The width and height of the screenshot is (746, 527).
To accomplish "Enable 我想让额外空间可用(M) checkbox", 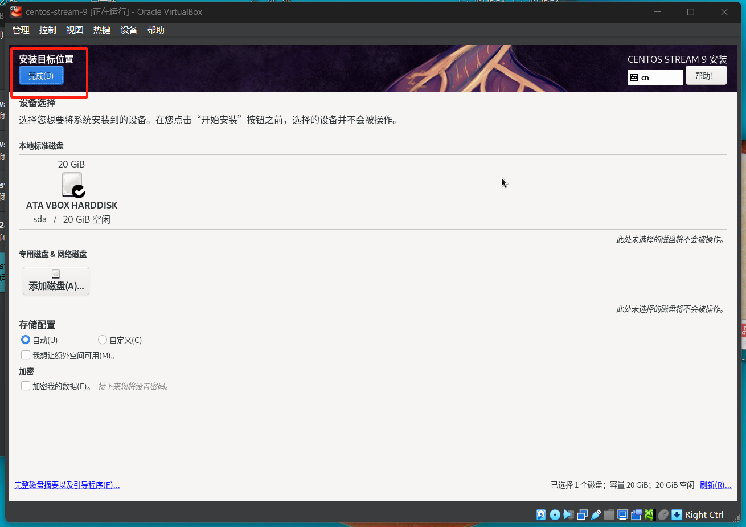I will 26,355.
